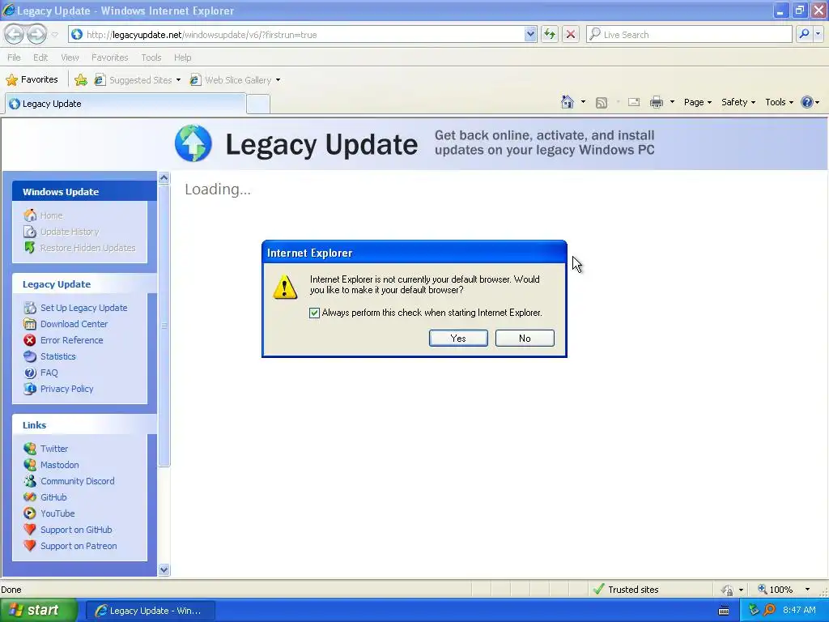
Task: Click the Print toolbar icon
Action: pyautogui.click(x=656, y=102)
